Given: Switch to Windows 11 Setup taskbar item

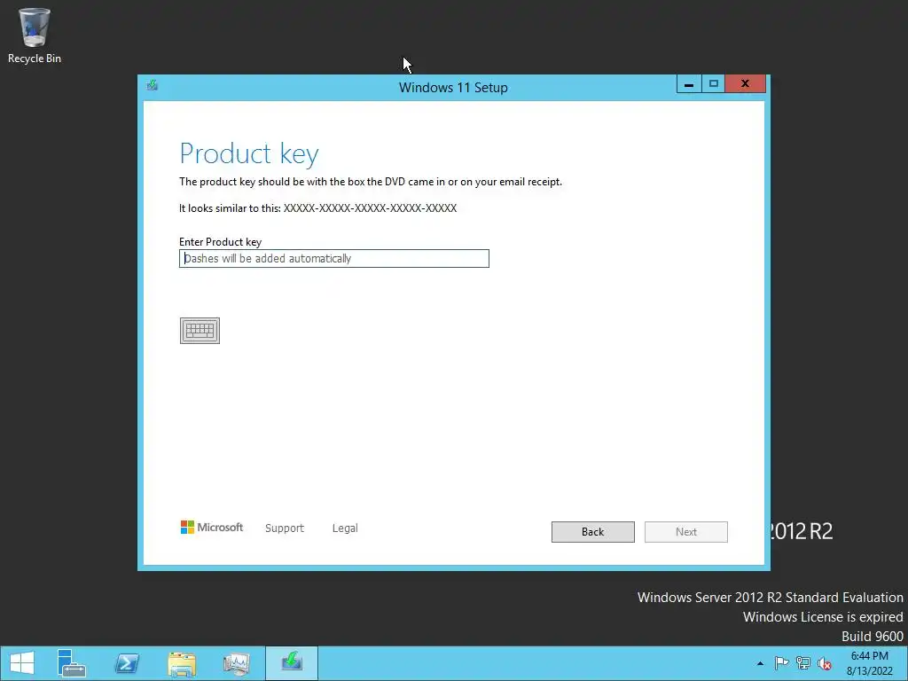Looking at the screenshot, I should tap(292, 663).
